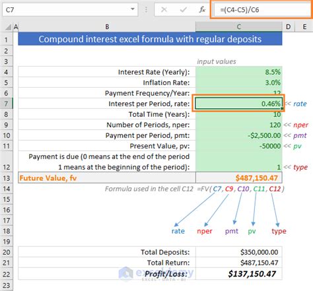Select the 'Present Value, pv:' label cell

click(x=107, y=146)
